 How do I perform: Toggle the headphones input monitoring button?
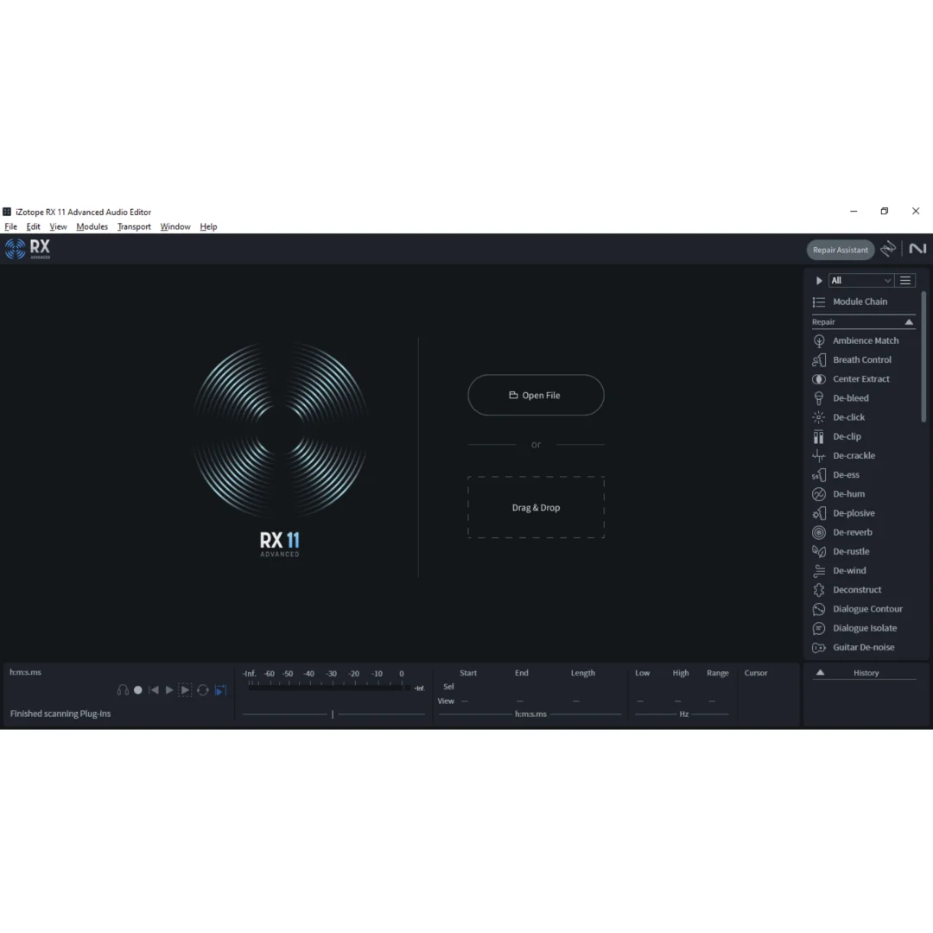[x=123, y=690]
